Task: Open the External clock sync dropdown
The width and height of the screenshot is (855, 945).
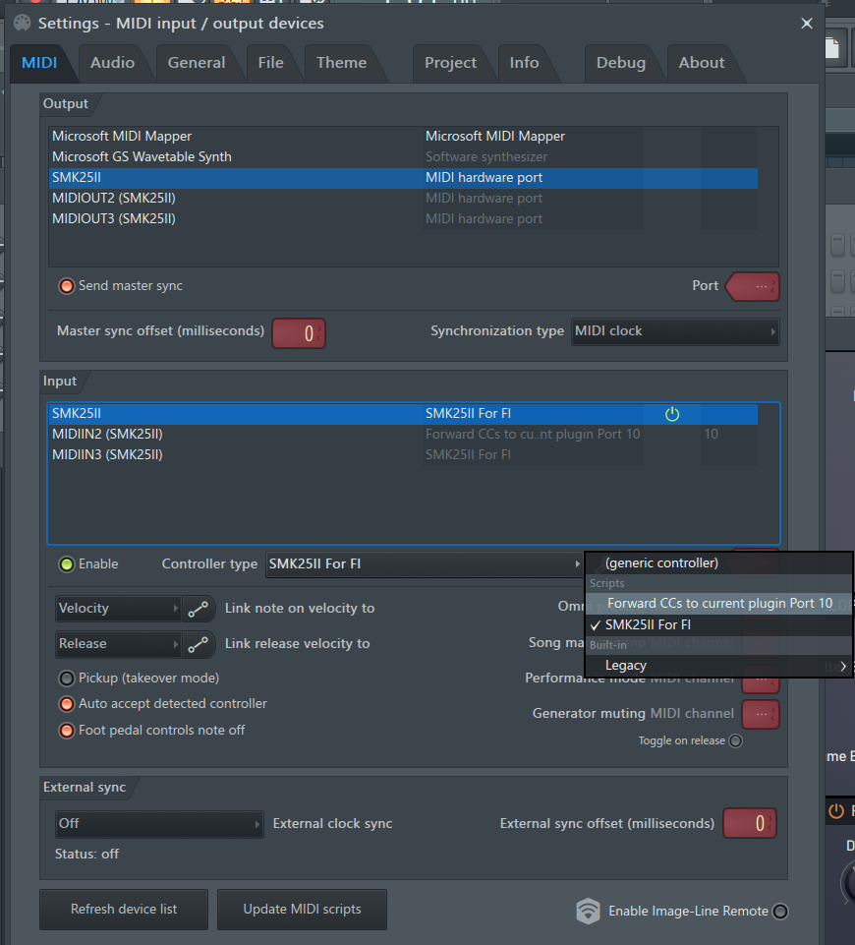Action: click(159, 824)
